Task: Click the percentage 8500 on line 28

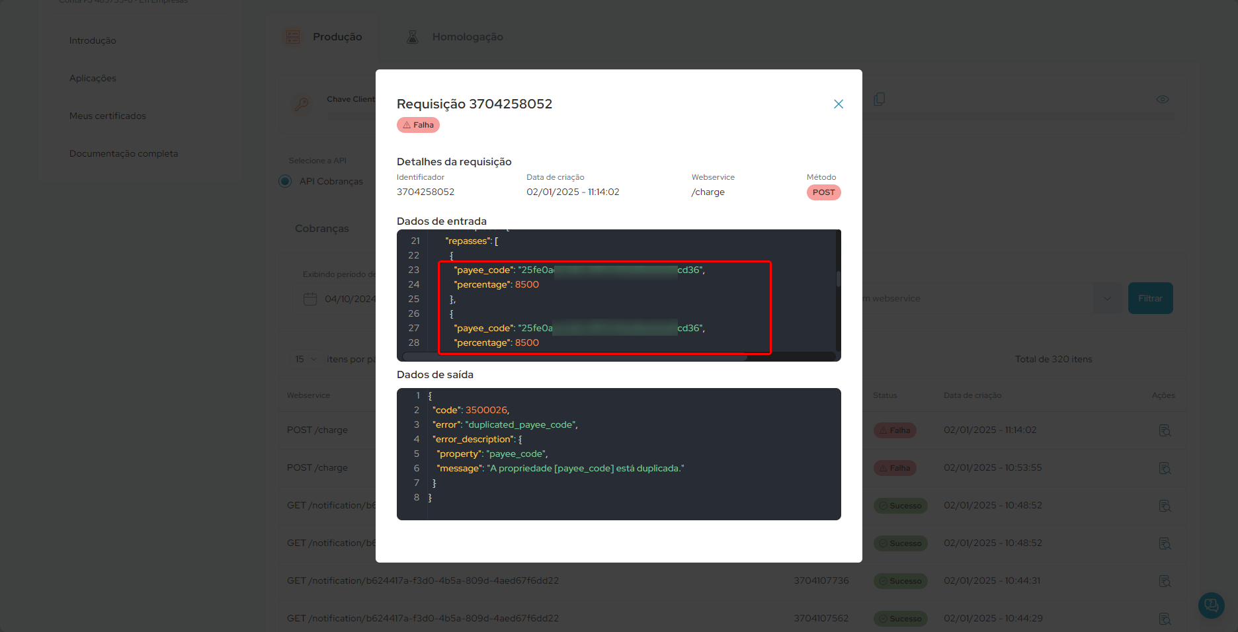Action: coord(526,342)
